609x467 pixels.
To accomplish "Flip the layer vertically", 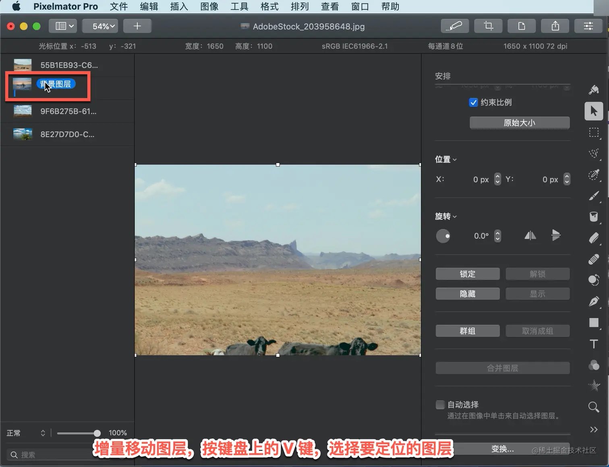I will pyautogui.click(x=556, y=236).
